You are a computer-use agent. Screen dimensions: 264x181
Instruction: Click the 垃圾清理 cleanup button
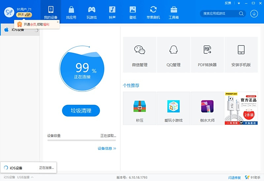(81, 111)
